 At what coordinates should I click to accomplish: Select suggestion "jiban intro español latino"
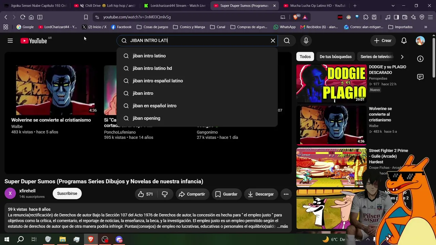pyautogui.click(x=197, y=81)
